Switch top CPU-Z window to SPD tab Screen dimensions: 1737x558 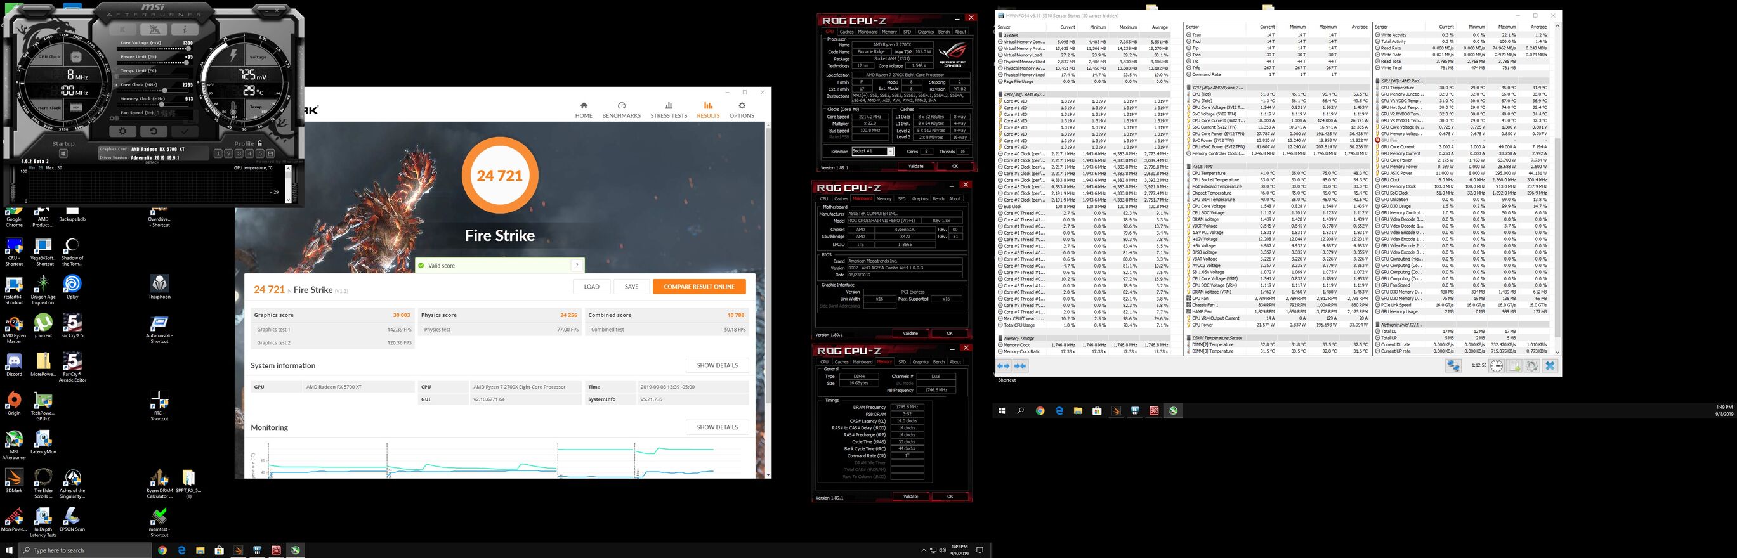click(x=907, y=32)
